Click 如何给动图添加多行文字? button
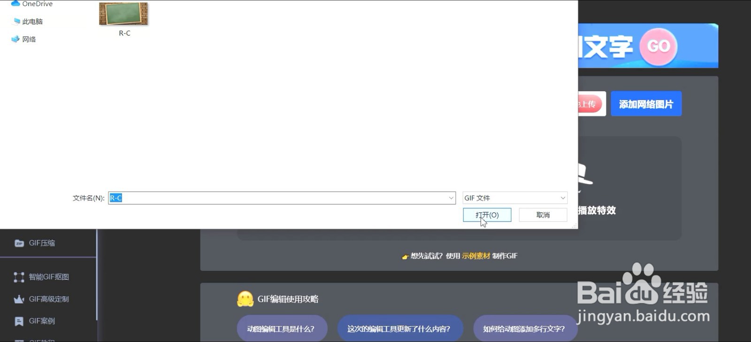The width and height of the screenshot is (751, 342). [x=525, y=329]
